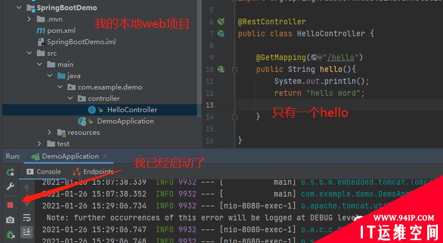Click the red Stop button in Run panel

10,204
